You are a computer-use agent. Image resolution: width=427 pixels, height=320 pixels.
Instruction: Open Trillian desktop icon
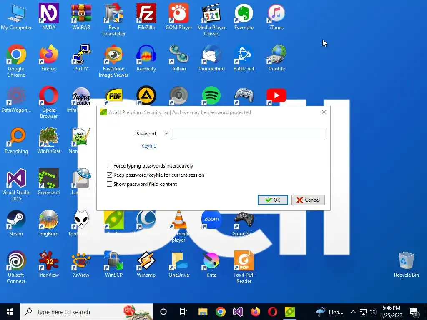(178, 58)
